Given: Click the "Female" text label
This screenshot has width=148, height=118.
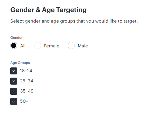Looking at the screenshot, I should [52, 46].
